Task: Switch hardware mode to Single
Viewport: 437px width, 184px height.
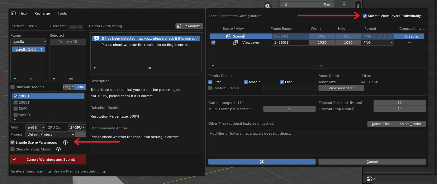Action: pos(69,87)
